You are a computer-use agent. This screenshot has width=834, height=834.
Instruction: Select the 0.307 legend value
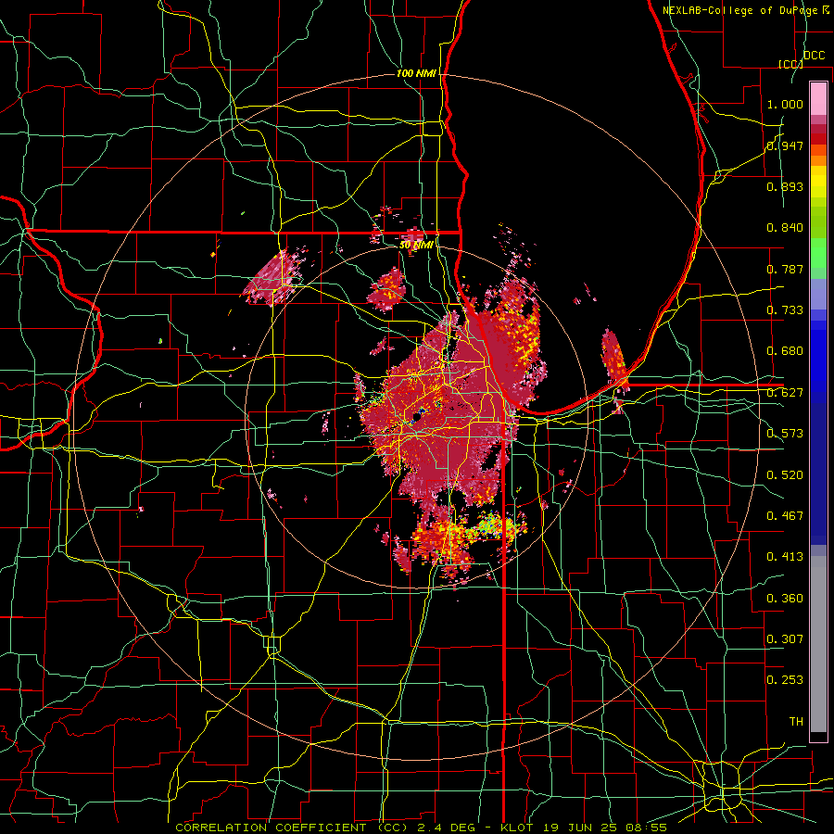coord(785,639)
